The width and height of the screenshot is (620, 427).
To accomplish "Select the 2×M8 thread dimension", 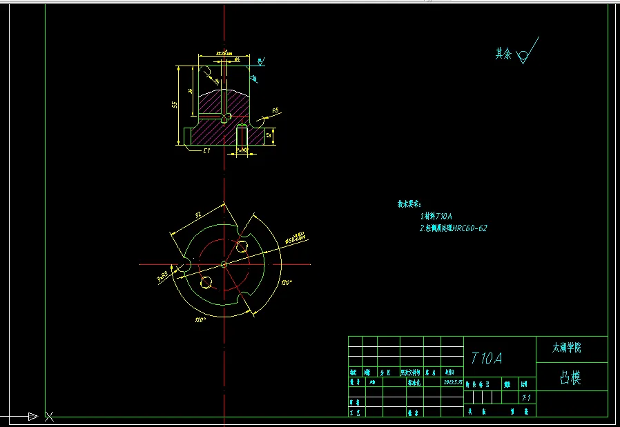I will point(242,150).
